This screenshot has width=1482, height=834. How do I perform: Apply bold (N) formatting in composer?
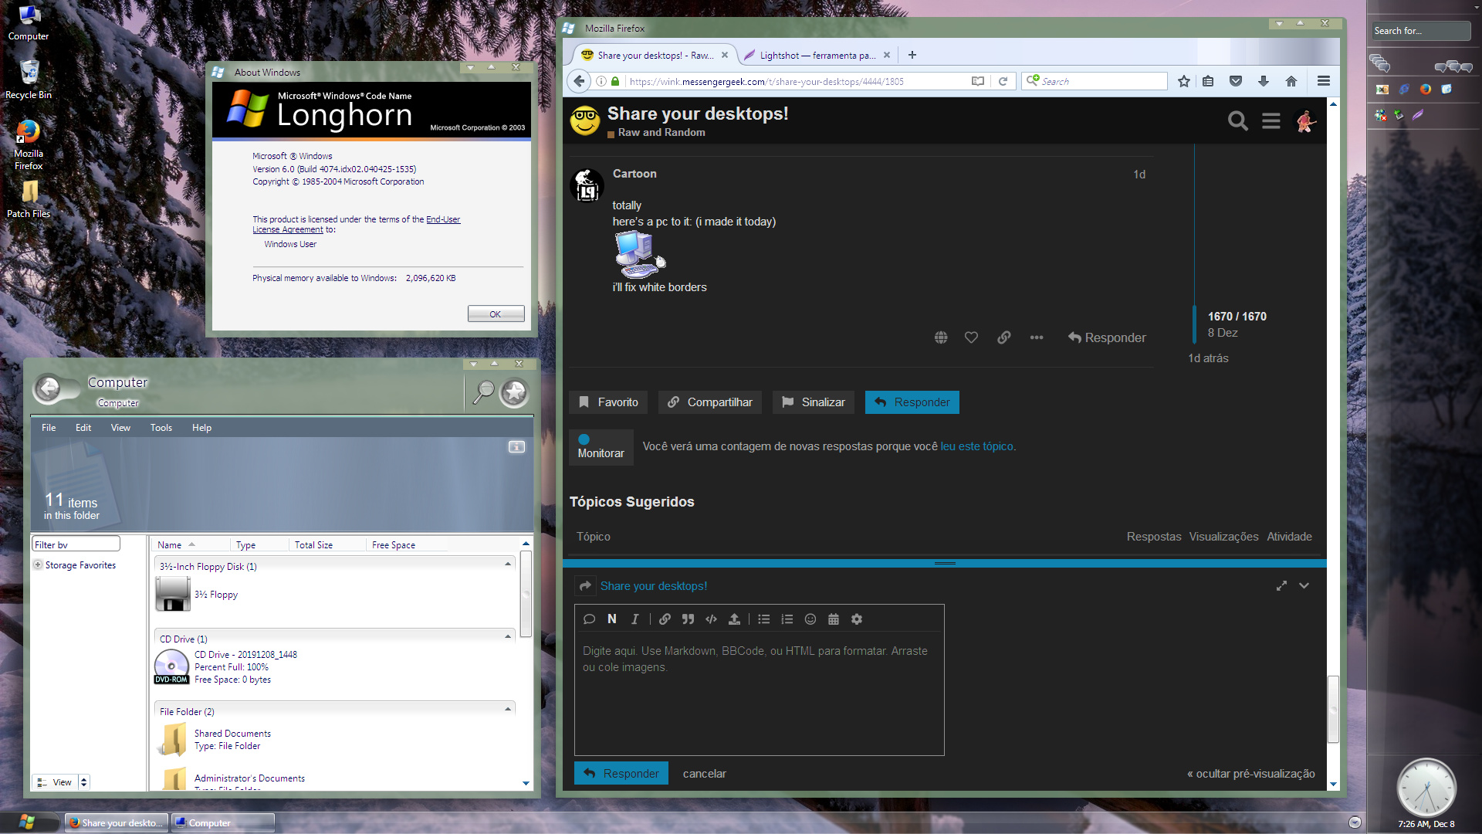[x=612, y=619]
